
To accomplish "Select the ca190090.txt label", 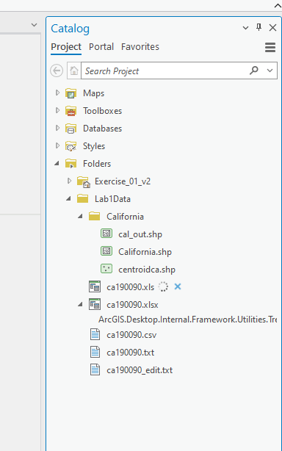I will click(x=130, y=353).
